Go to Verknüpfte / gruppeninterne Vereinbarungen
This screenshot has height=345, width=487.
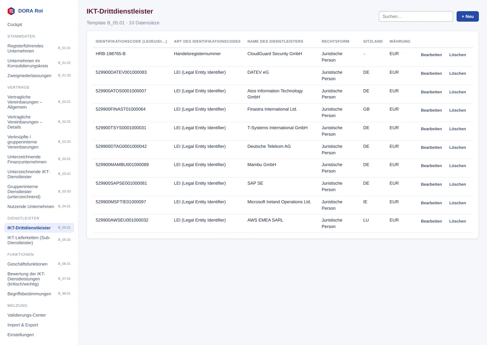pyautogui.click(x=39, y=142)
